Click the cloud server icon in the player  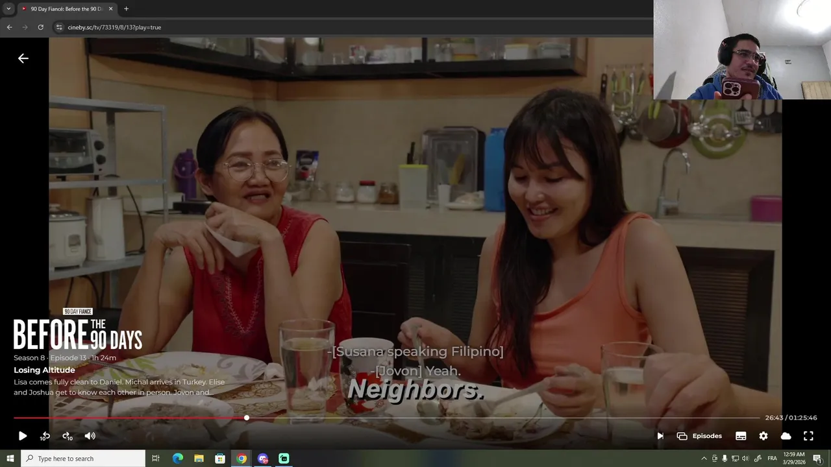(786, 436)
